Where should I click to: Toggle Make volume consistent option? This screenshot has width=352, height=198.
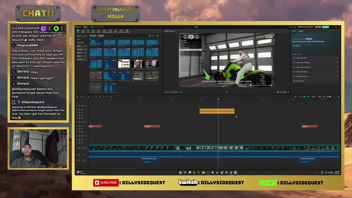(x=337, y=67)
